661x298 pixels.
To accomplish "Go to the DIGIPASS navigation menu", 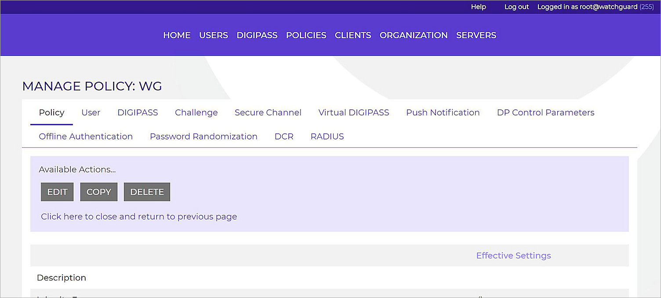I will (257, 35).
